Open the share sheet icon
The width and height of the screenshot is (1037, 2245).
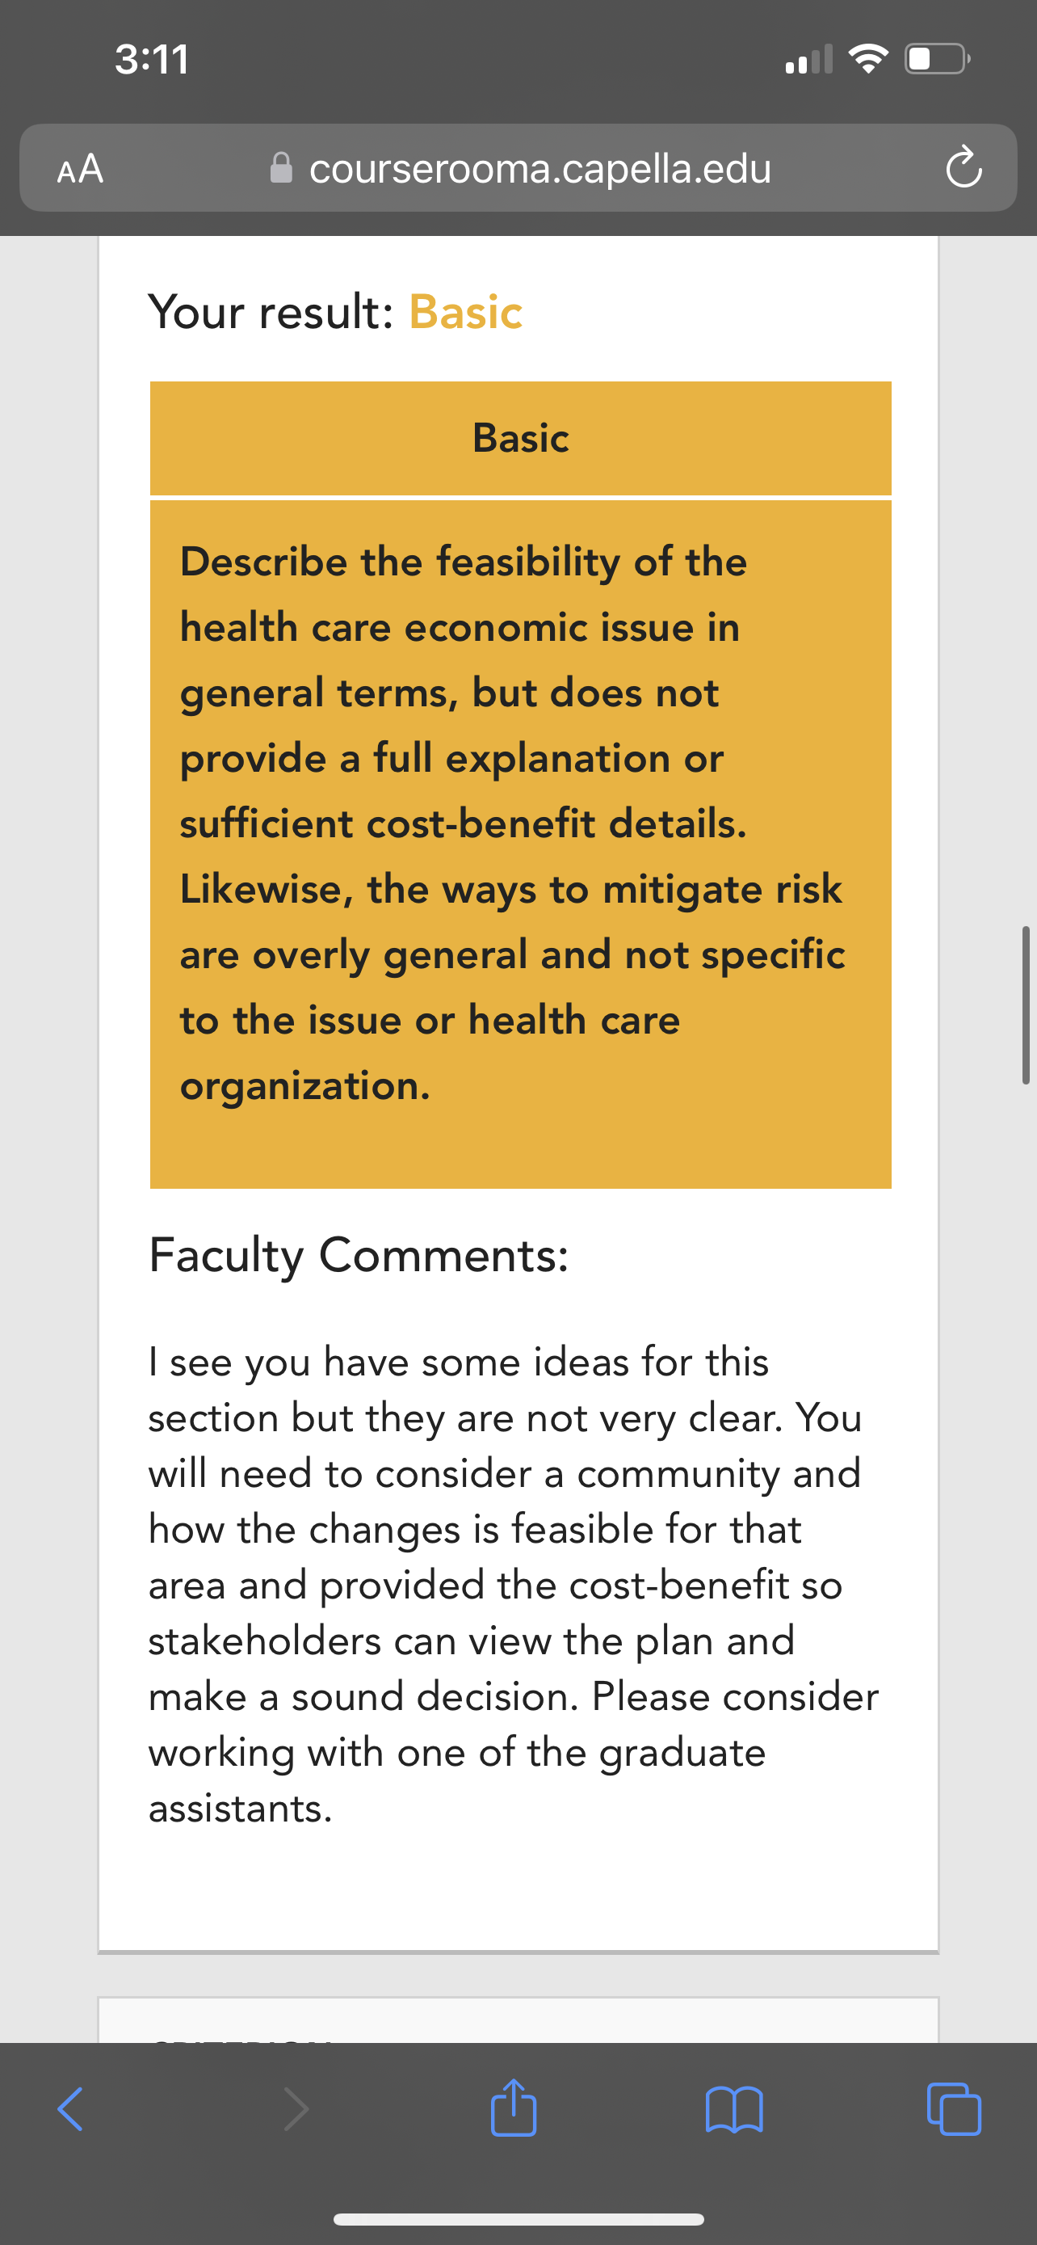[514, 2108]
